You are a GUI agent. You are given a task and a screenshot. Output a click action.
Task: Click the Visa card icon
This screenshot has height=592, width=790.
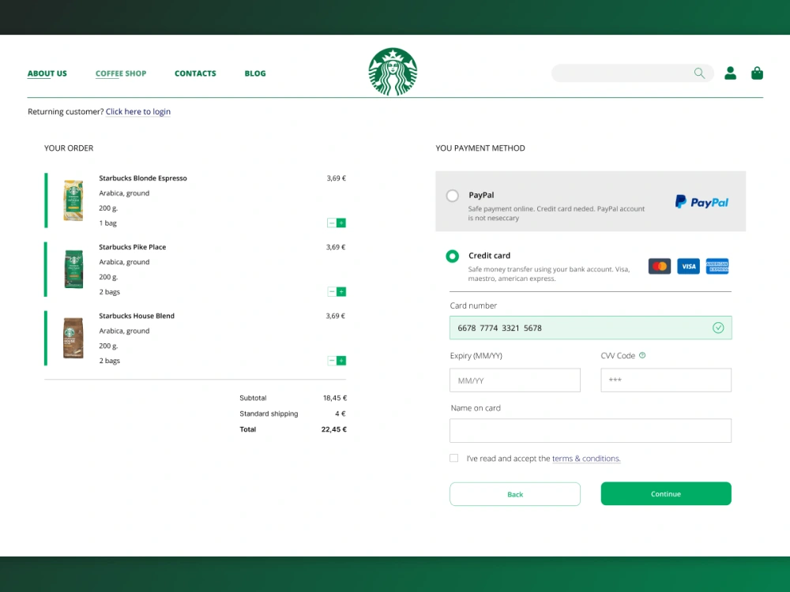pos(688,266)
